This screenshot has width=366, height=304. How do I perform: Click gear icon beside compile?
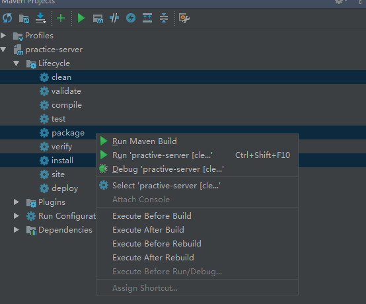point(44,105)
